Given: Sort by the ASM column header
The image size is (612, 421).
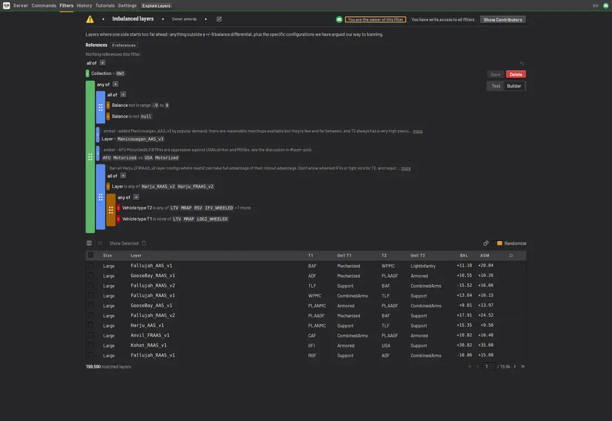Looking at the screenshot, I should [x=485, y=256].
